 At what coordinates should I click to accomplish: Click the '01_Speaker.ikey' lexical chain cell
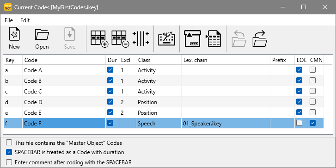pyautogui.click(x=226, y=123)
